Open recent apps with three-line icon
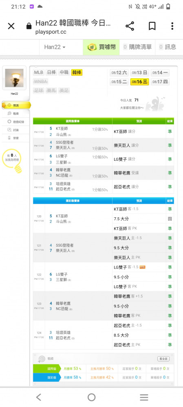183x407 pixels. (x=144, y=397)
